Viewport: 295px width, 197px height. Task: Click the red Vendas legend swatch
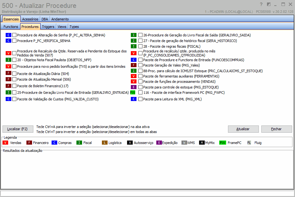(x=5, y=143)
